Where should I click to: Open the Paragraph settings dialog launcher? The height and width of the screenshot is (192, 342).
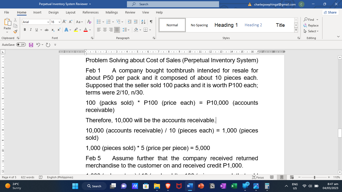pyautogui.click(x=154, y=38)
